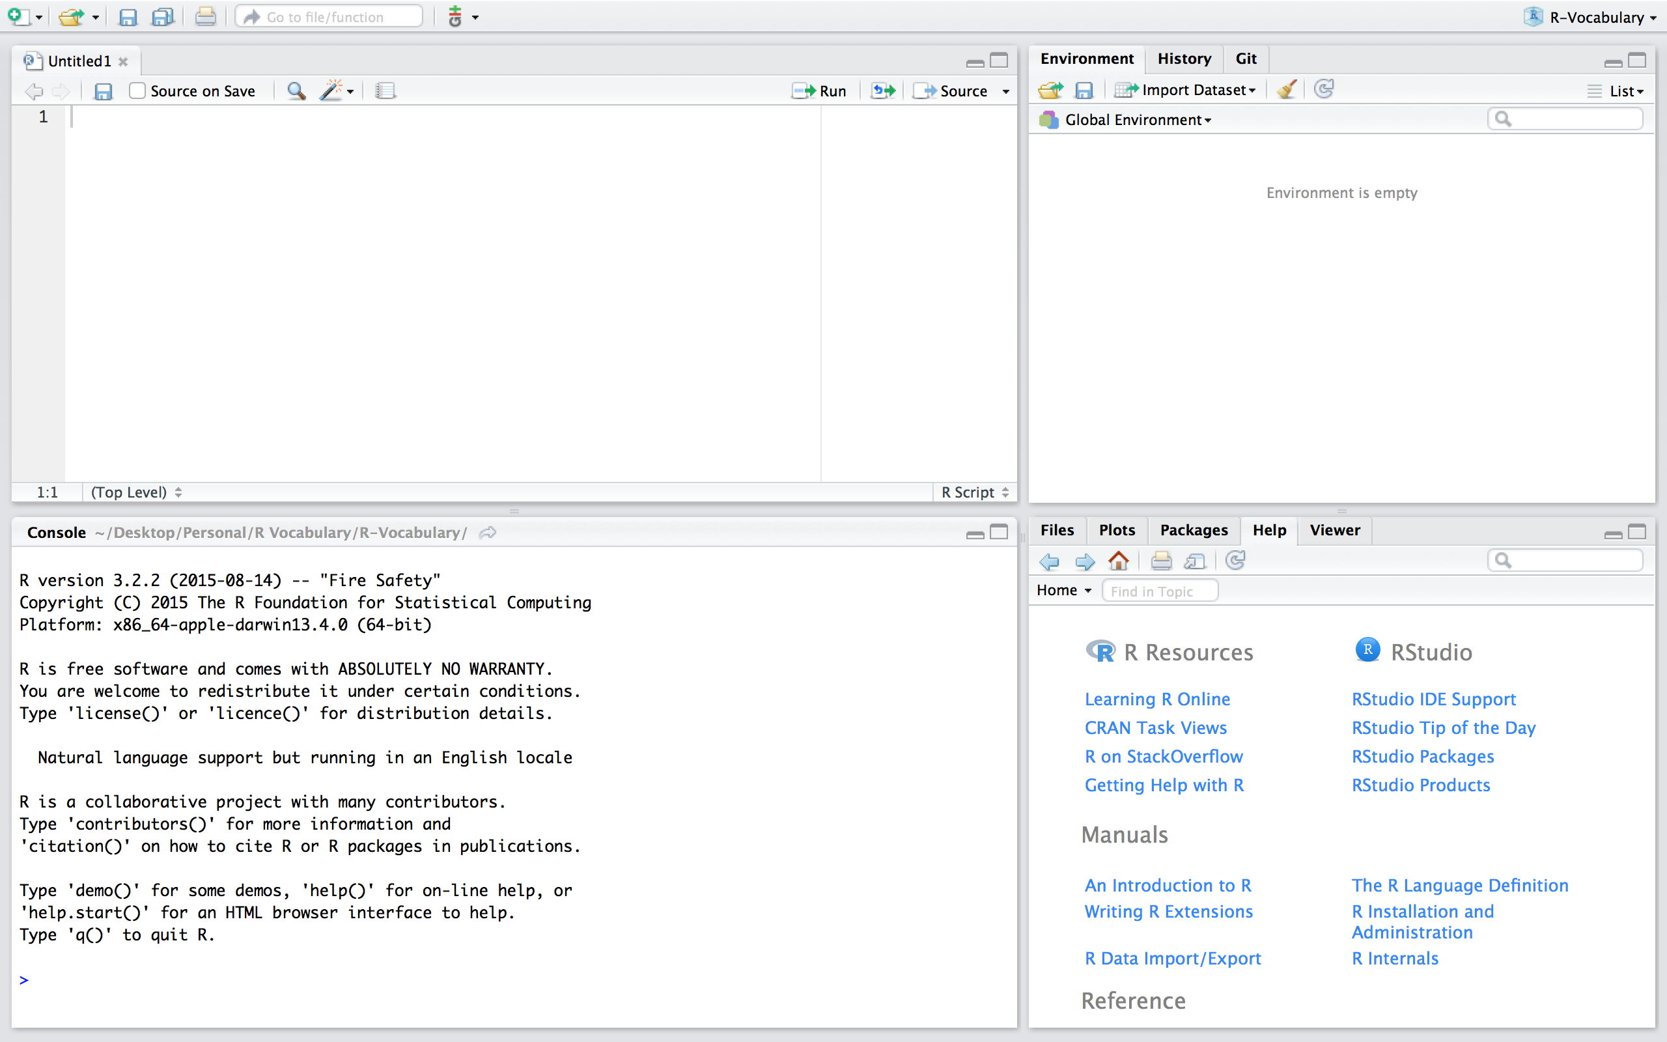
Task: Switch to the Git tab
Action: pos(1246,59)
